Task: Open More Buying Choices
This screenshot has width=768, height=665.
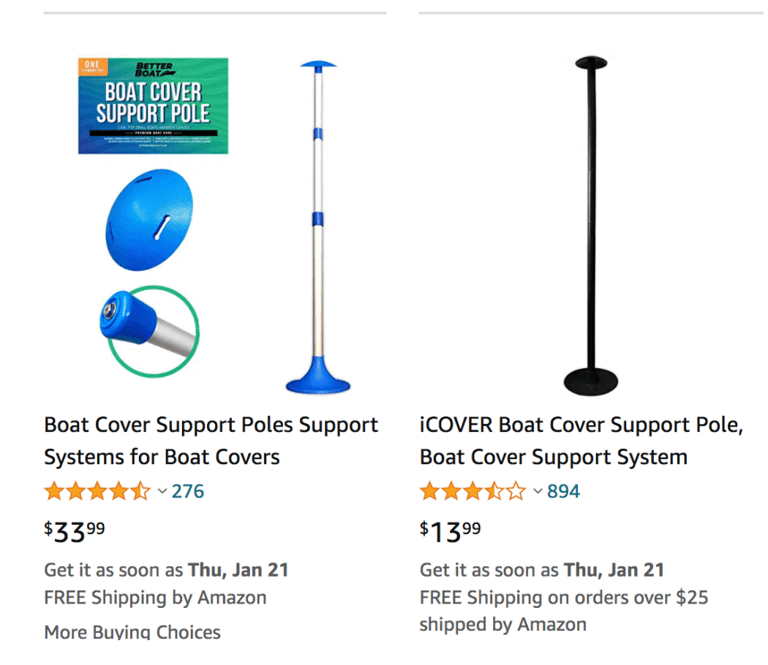Action: (132, 632)
